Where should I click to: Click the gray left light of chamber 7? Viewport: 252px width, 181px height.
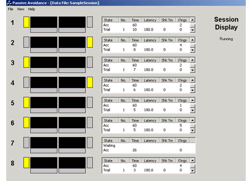point(26,143)
